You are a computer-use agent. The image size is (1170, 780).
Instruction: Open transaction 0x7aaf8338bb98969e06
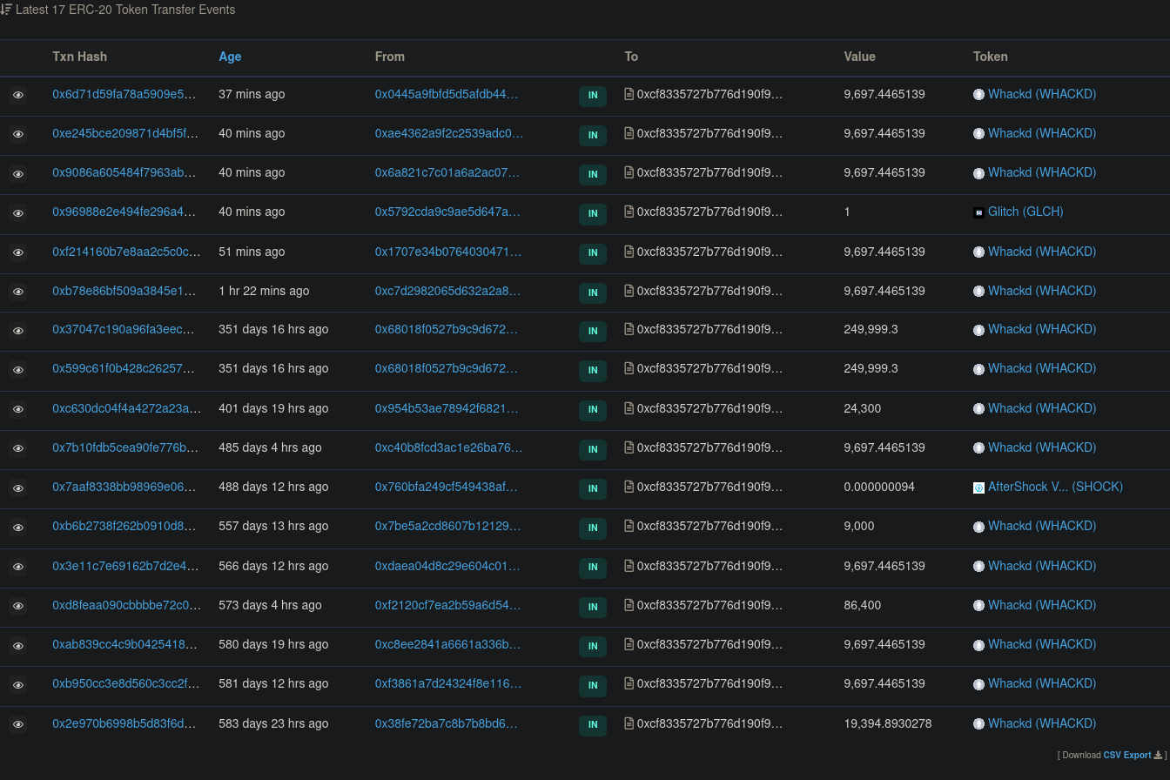coord(124,487)
